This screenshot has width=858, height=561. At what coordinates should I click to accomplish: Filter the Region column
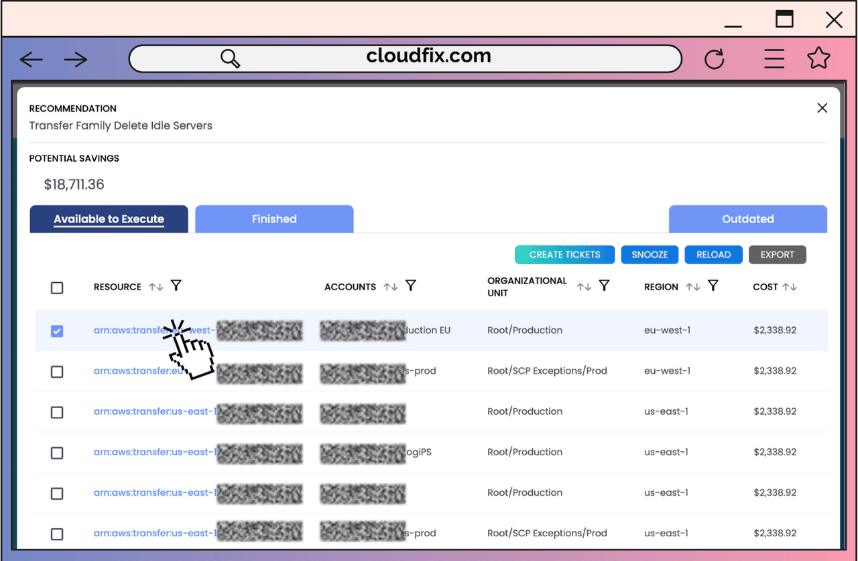point(713,286)
